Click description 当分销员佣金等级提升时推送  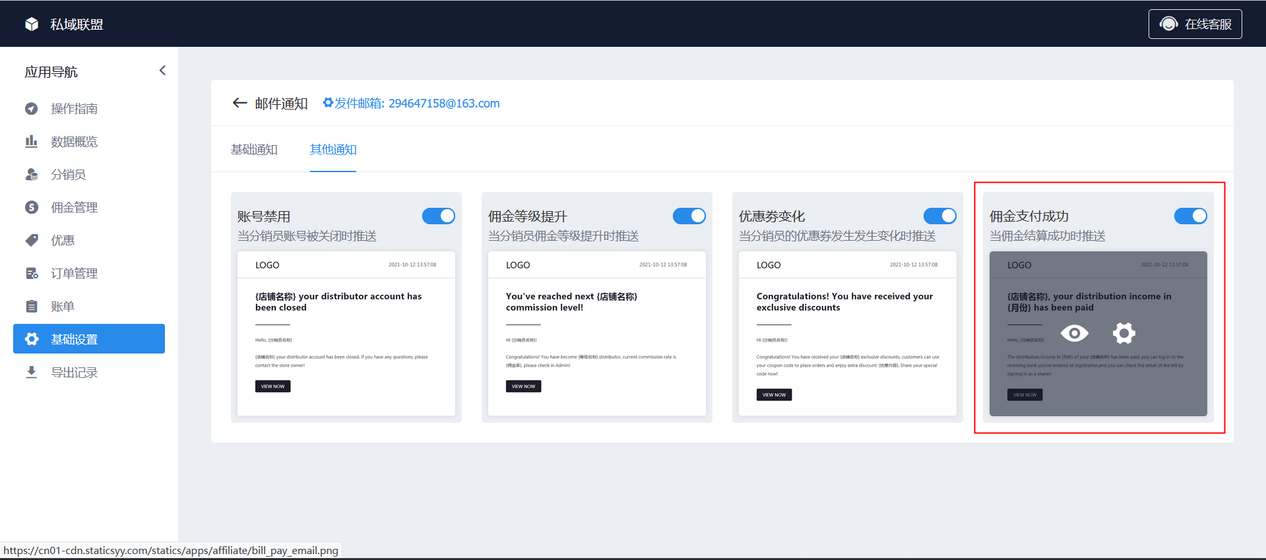pyautogui.click(x=563, y=236)
